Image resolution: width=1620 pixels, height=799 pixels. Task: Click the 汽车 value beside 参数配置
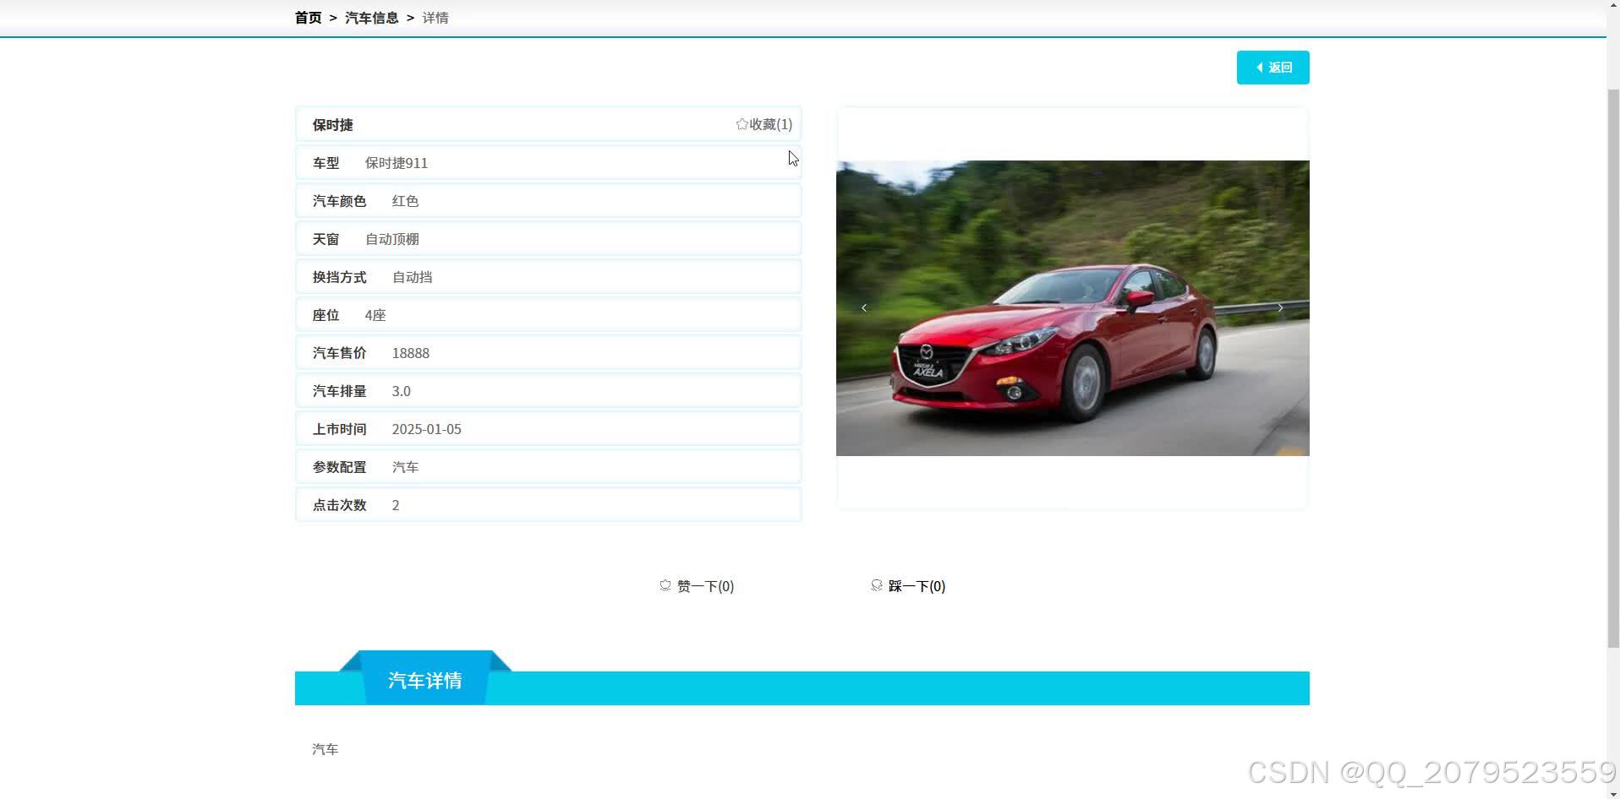[405, 467]
